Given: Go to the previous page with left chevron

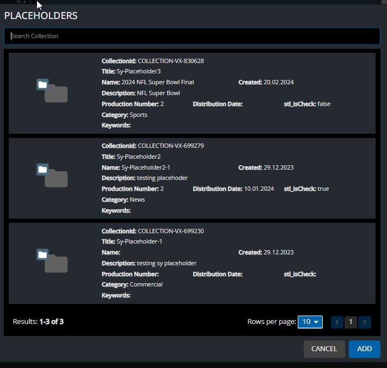Looking at the screenshot, I should [x=337, y=322].
